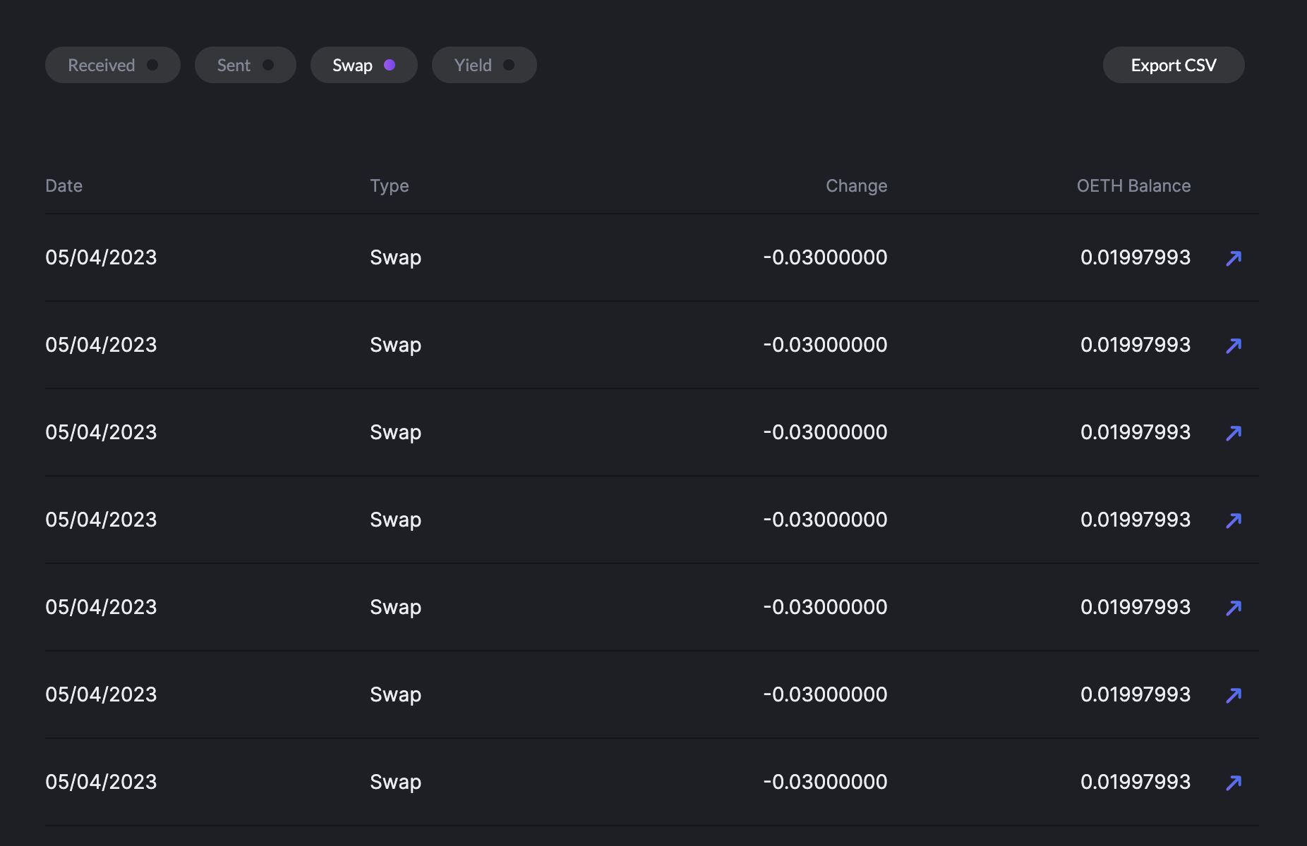
Task: Click the change amount in the fifth row
Action: click(825, 607)
